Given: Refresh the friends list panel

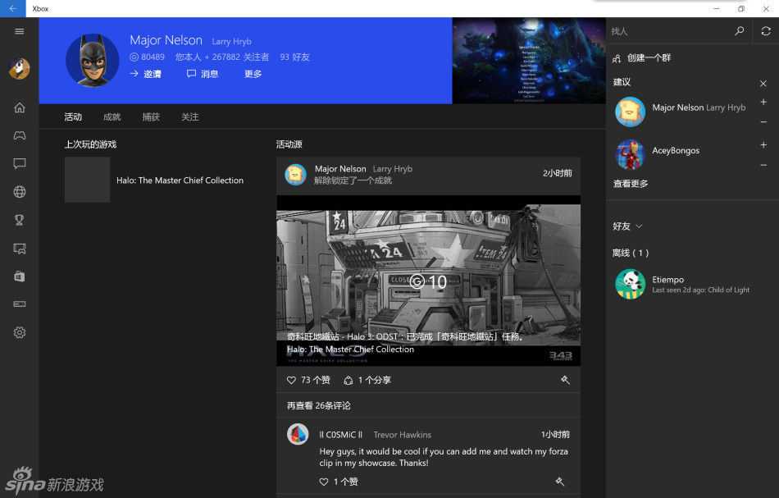Looking at the screenshot, I should pos(766,31).
